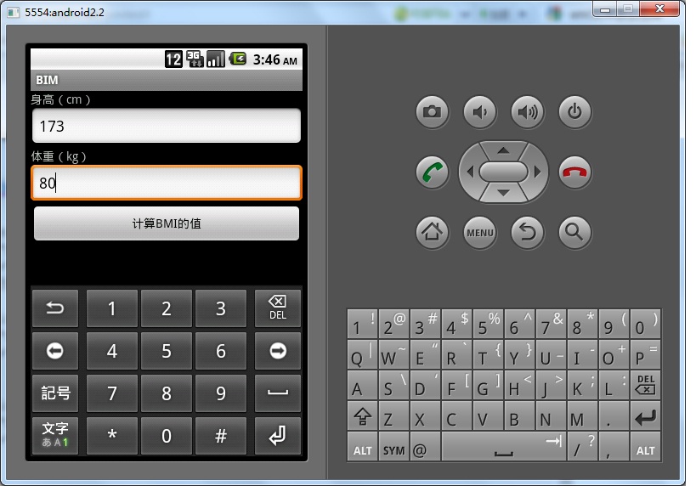Tap the keypad space bar key
Screen dimensions: 696x486
point(278,393)
